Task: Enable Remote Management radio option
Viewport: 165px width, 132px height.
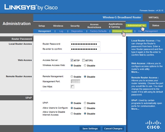Action: [x=72, y=77]
